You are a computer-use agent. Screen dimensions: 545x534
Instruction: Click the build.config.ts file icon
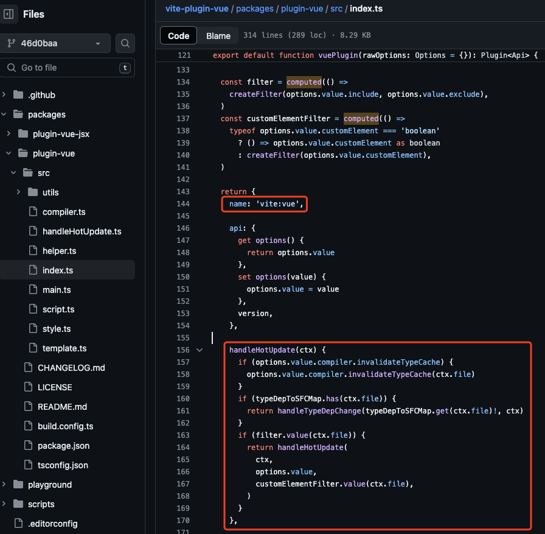point(28,426)
